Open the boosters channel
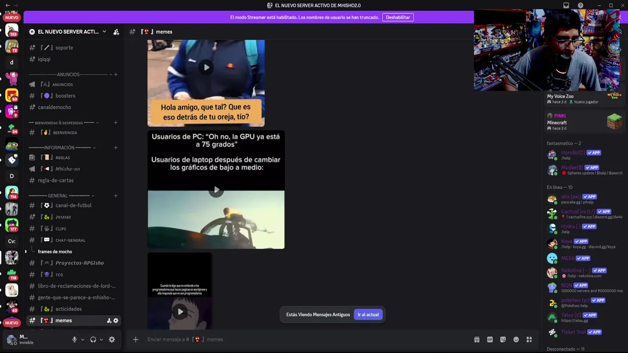Viewport: 628px width, 353px height. 73,96
